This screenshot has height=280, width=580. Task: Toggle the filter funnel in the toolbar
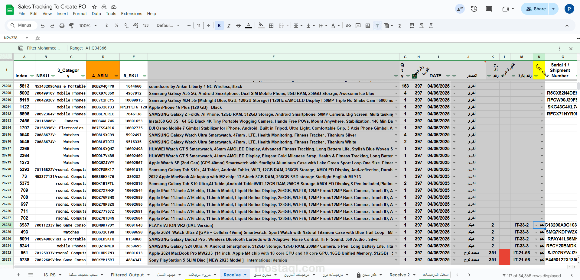click(377, 26)
